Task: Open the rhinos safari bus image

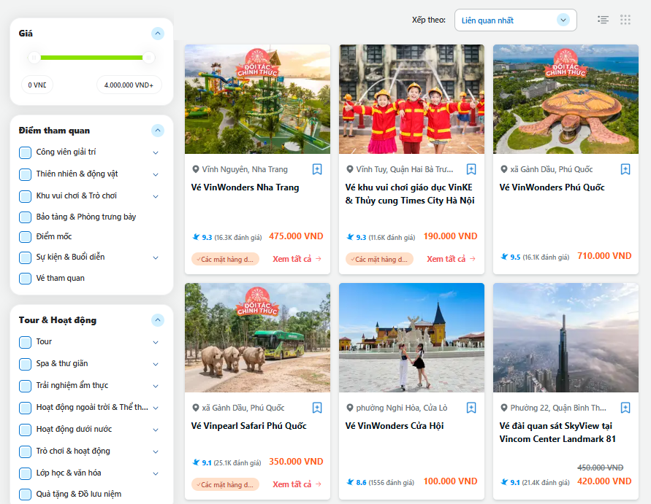Action: [257, 338]
